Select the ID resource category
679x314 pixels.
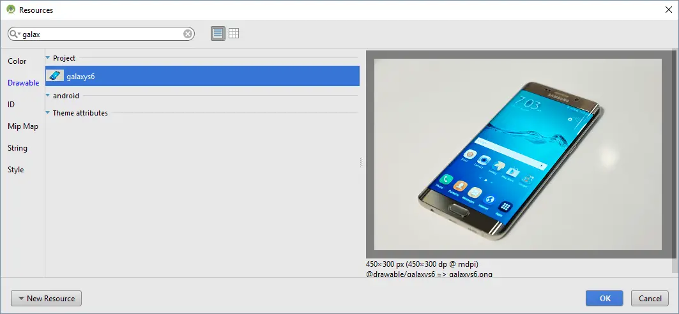11,105
